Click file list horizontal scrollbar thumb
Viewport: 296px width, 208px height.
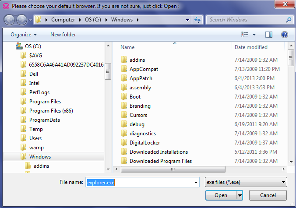(x=173, y=169)
